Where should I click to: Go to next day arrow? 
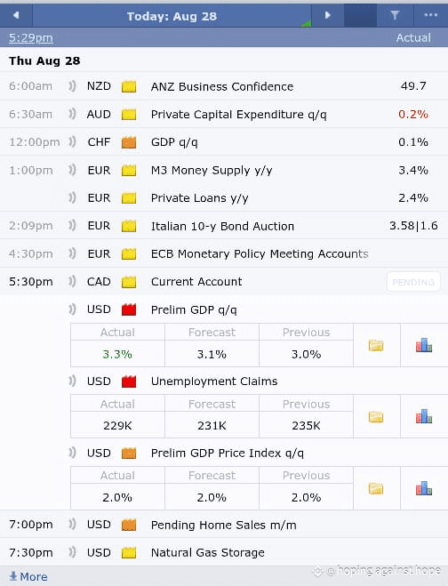point(328,15)
